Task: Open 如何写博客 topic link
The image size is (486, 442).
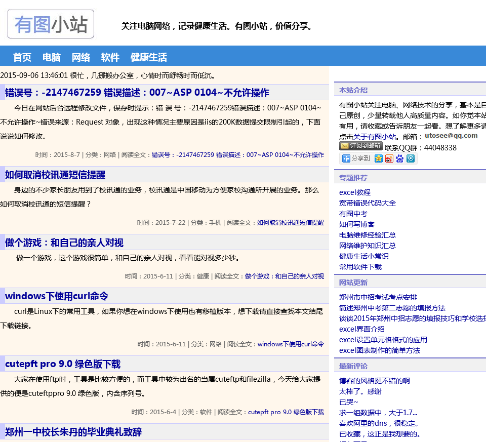Action: click(x=357, y=224)
